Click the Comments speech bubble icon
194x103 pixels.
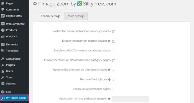(x=3, y=9)
